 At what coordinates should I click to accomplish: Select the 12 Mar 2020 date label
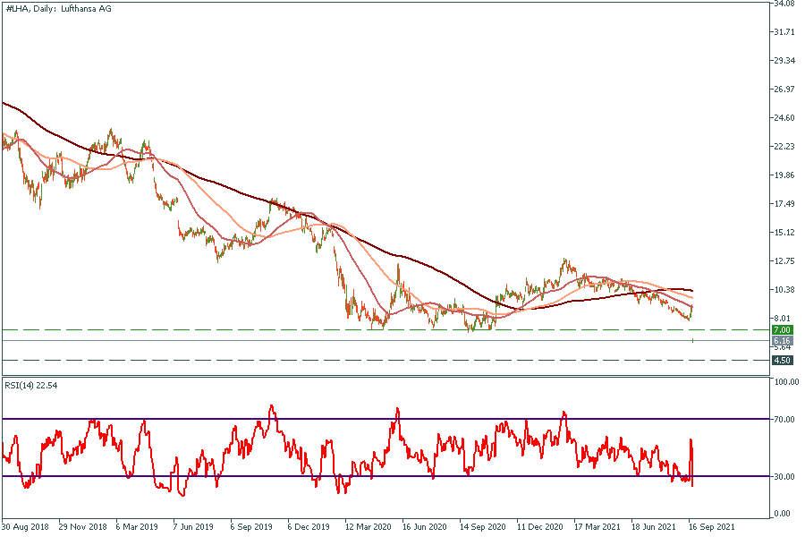(368, 527)
